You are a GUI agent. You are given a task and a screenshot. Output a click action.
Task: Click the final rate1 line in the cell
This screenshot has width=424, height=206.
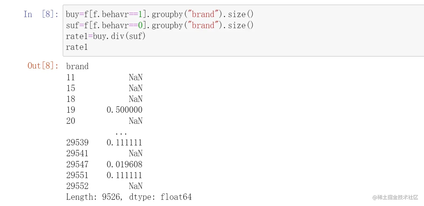tap(77, 47)
